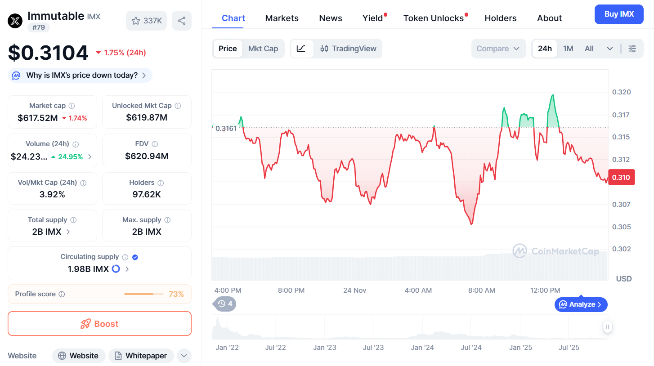Click the line chart style icon
This screenshot has width=654, height=366.
301,48
